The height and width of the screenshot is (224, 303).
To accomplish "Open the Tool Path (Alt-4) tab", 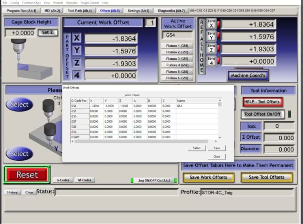I will coord(79,11).
